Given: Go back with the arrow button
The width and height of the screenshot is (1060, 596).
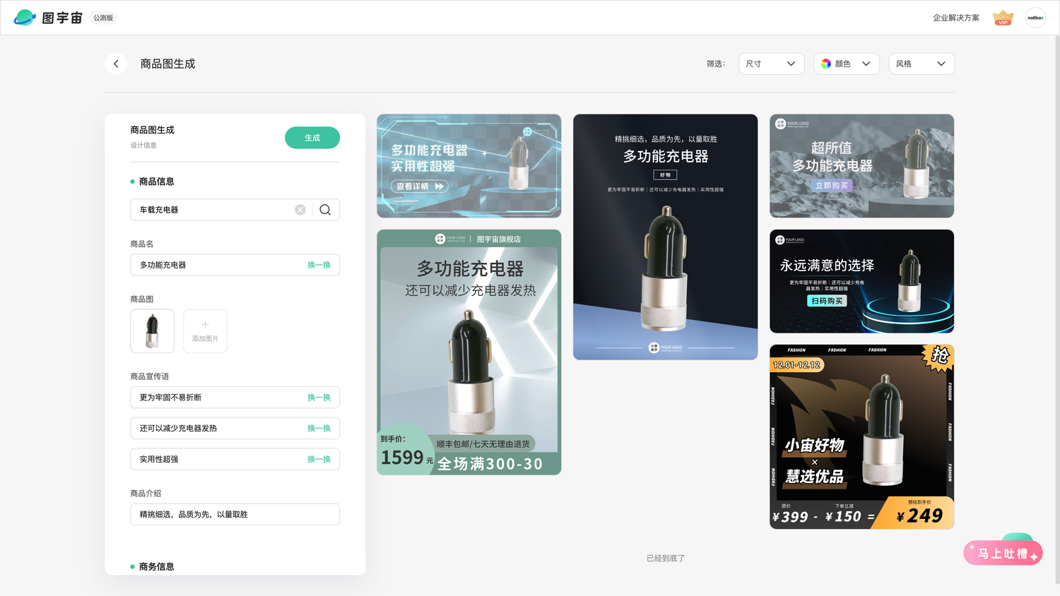Looking at the screenshot, I should 116,64.
